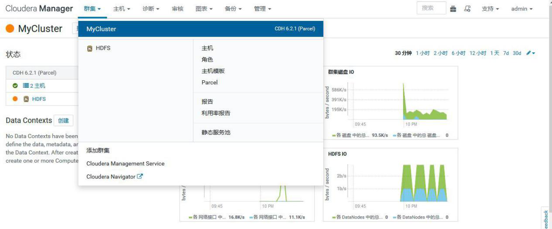Click the orange status dot beside HDFS row
This screenshot has height=229, width=552.
click(15, 99)
